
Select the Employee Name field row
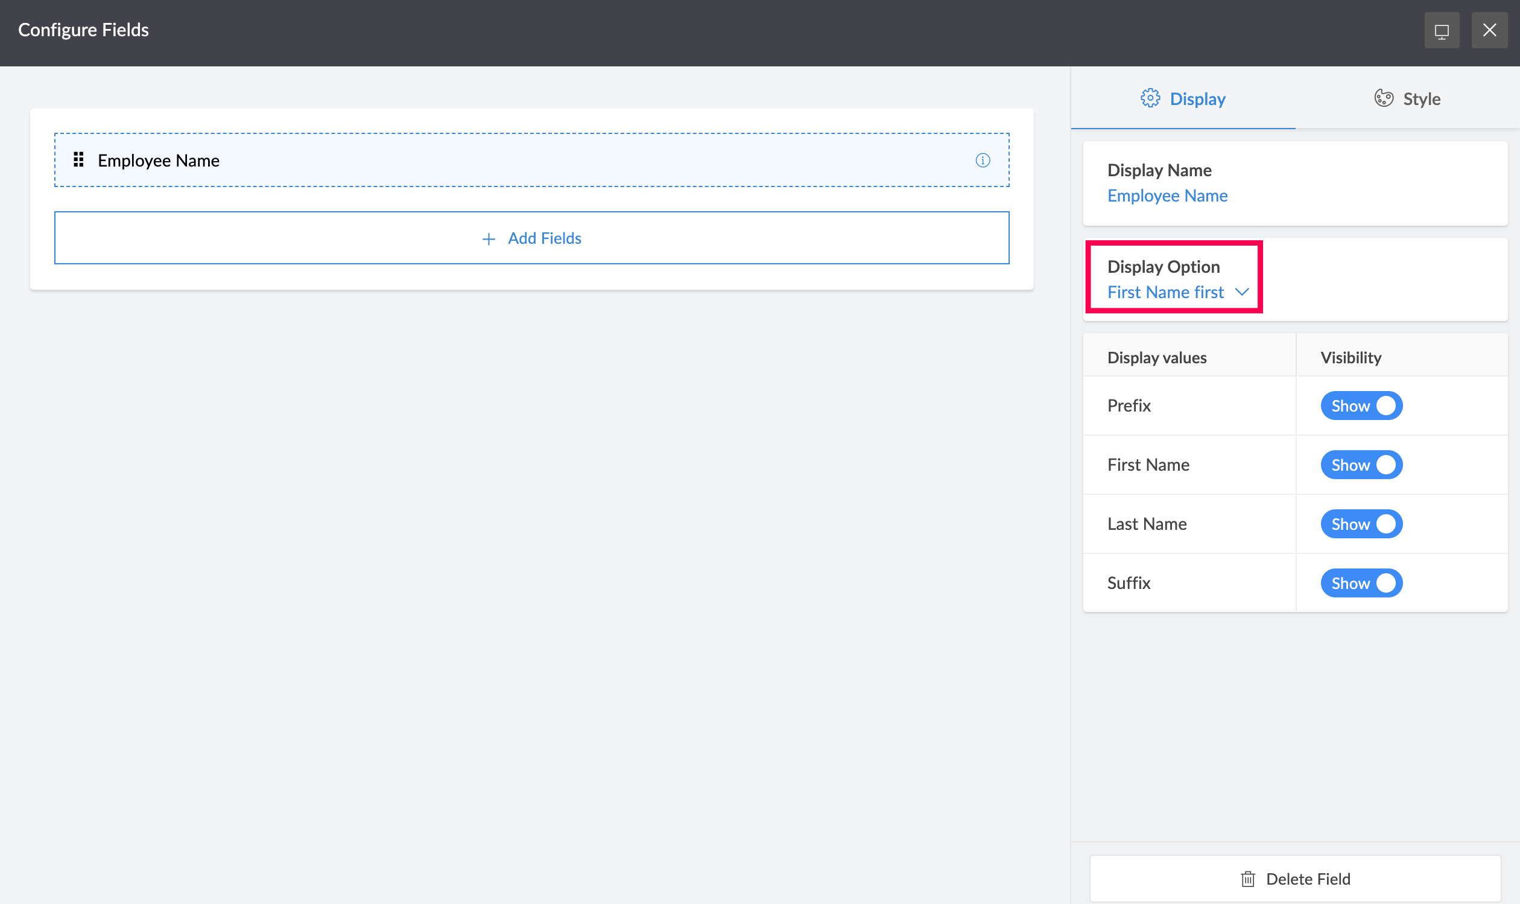(531, 160)
